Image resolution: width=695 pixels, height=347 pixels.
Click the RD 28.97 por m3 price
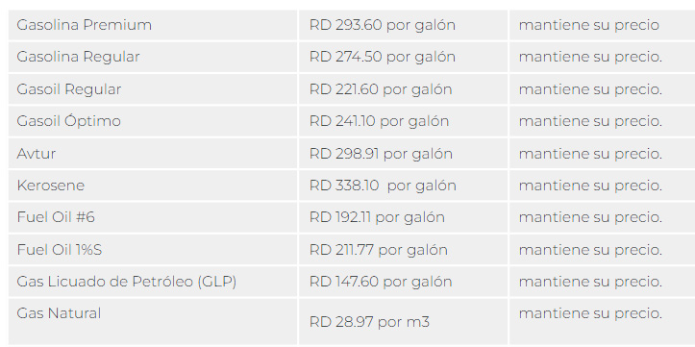pos(369,322)
